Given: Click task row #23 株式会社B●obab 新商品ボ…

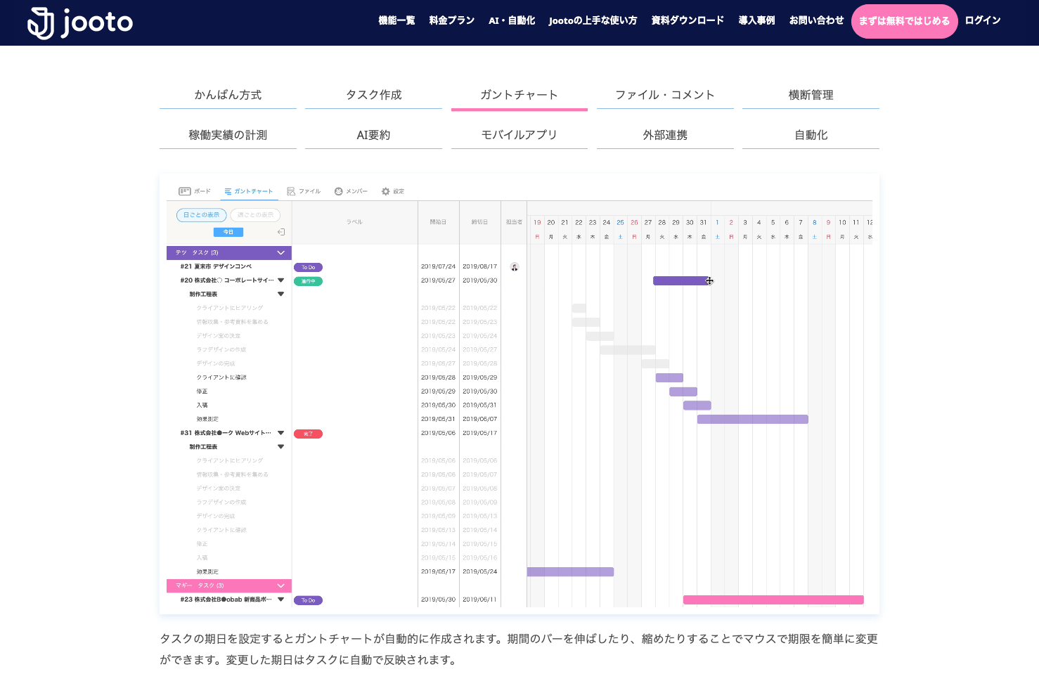Looking at the screenshot, I should pos(226,600).
